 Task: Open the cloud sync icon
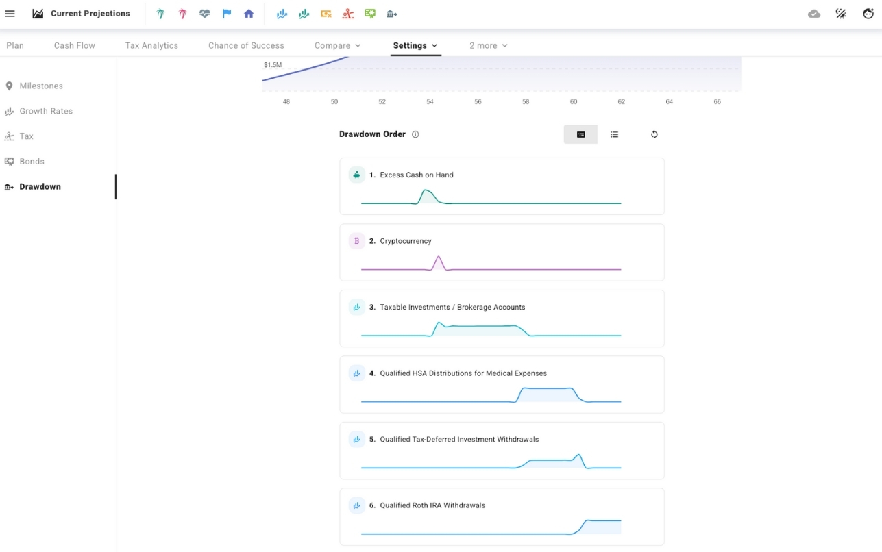[x=814, y=13]
